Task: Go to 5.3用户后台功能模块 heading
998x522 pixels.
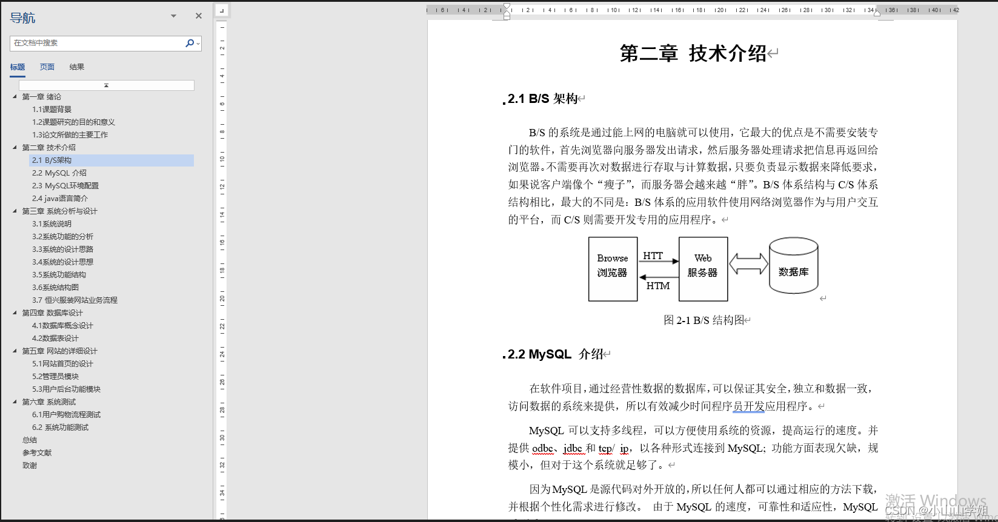Action: [66, 389]
